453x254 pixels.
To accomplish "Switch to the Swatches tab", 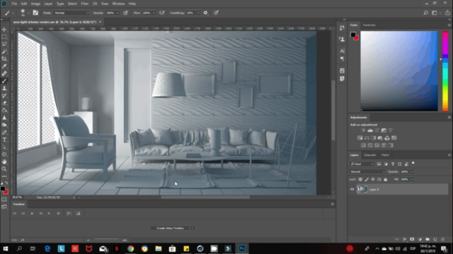I will pos(369,25).
